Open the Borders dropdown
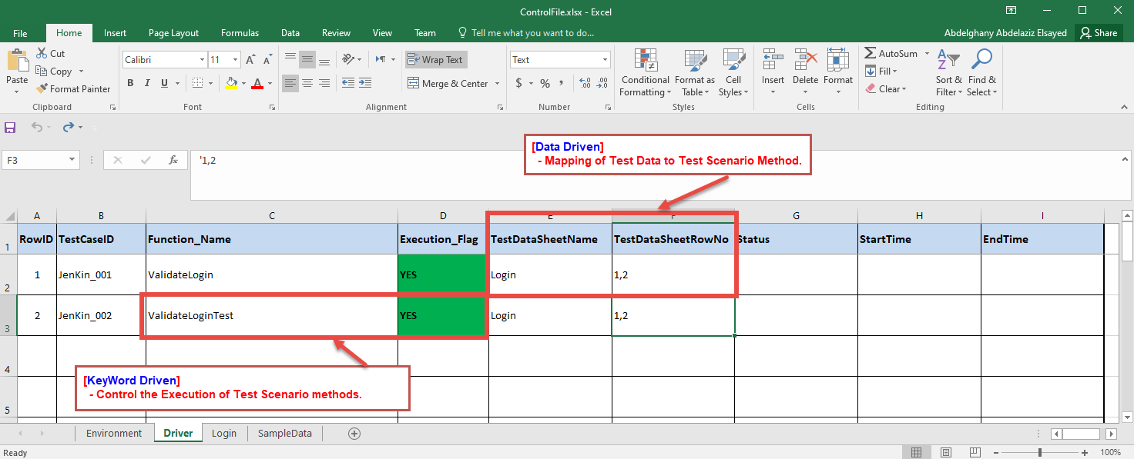Screen dimensions: 1134x459 tap(211, 83)
